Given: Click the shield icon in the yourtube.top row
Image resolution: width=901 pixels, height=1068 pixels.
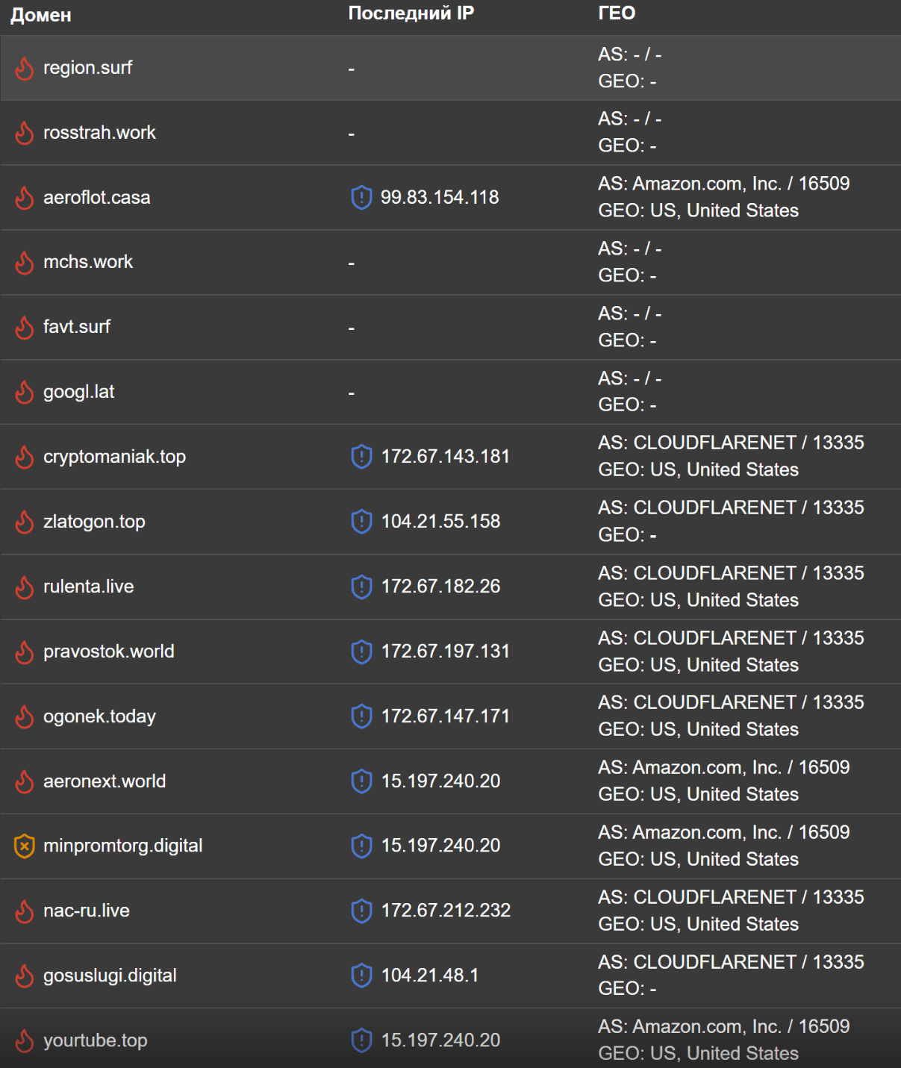Looking at the screenshot, I should [x=361, y=1040].
